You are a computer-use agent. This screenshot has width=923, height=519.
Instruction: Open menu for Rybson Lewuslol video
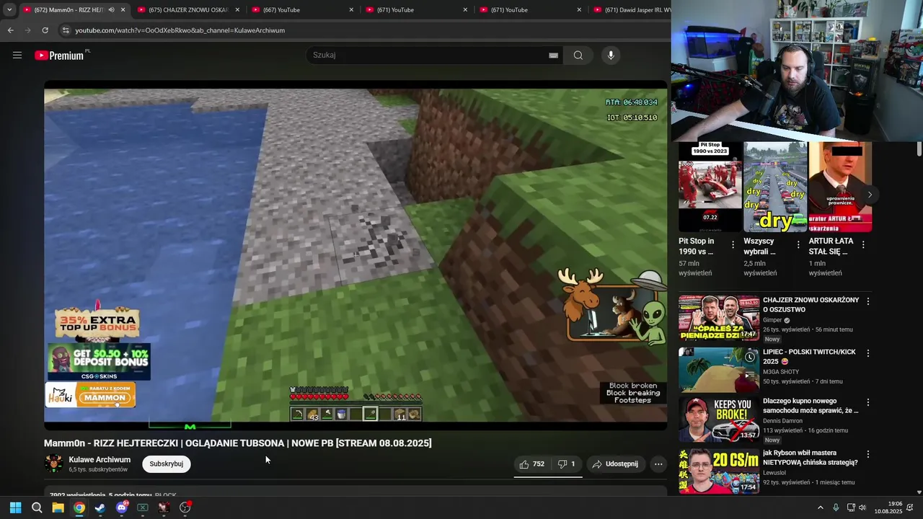(x=868, y=454)
